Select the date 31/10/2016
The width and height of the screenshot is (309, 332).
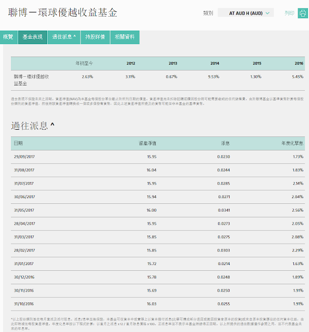[x=24, y=304]
